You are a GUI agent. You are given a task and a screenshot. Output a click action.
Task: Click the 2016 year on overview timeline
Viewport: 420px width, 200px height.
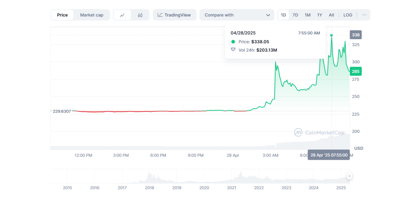(95, 188)
